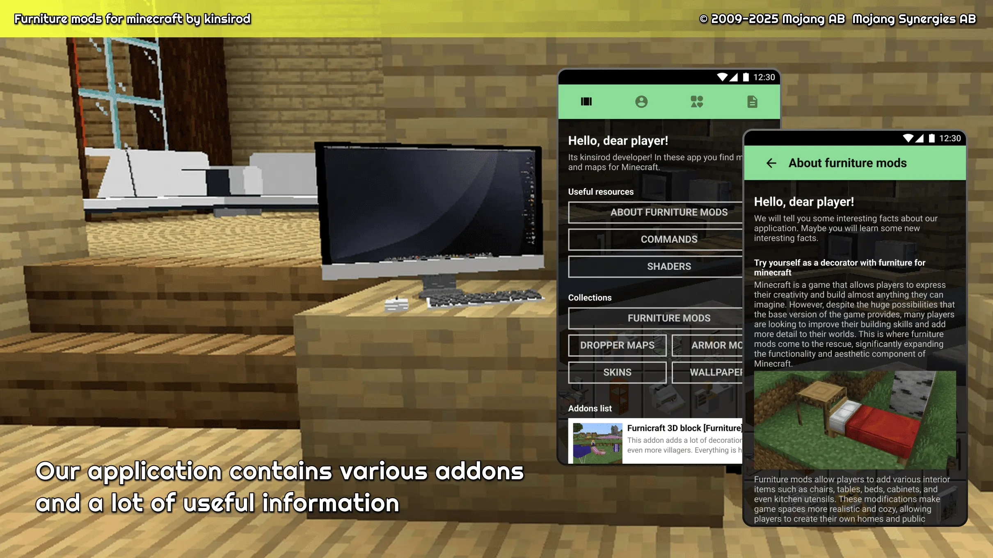993x558 pixels.
Task: Select the group/community icon tab
Action: (x=696, y=102)
